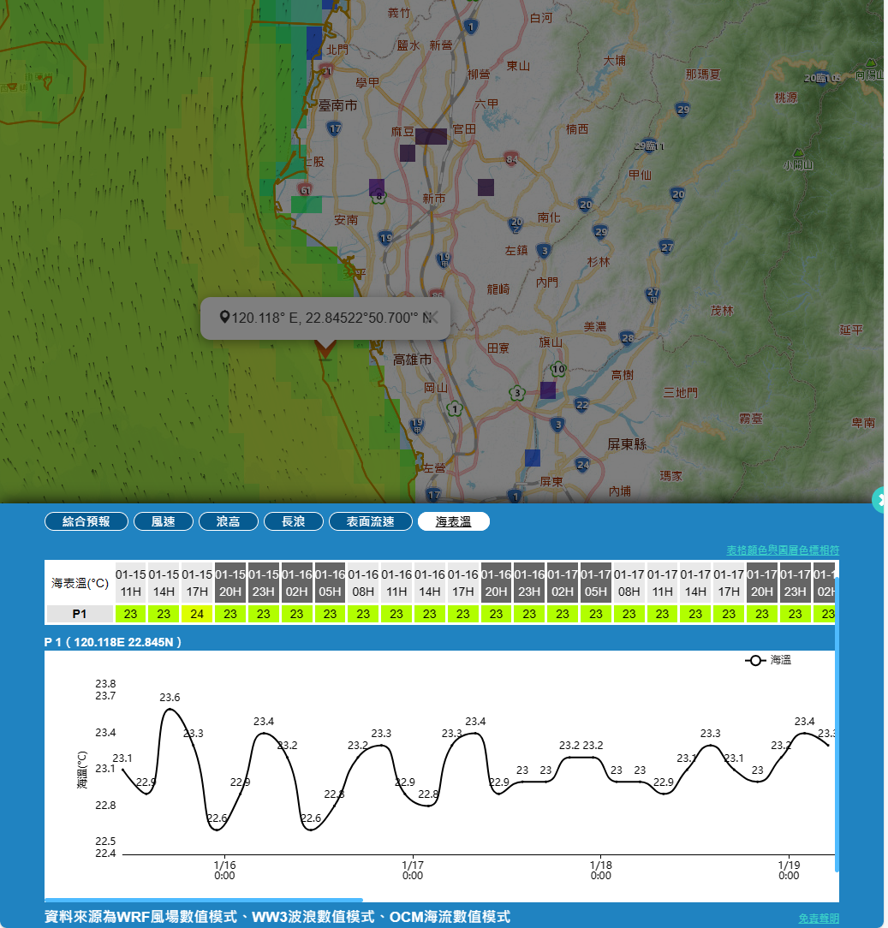Select the 浪高 tab
Screen dimensions: 888x928
pos(228,521)
